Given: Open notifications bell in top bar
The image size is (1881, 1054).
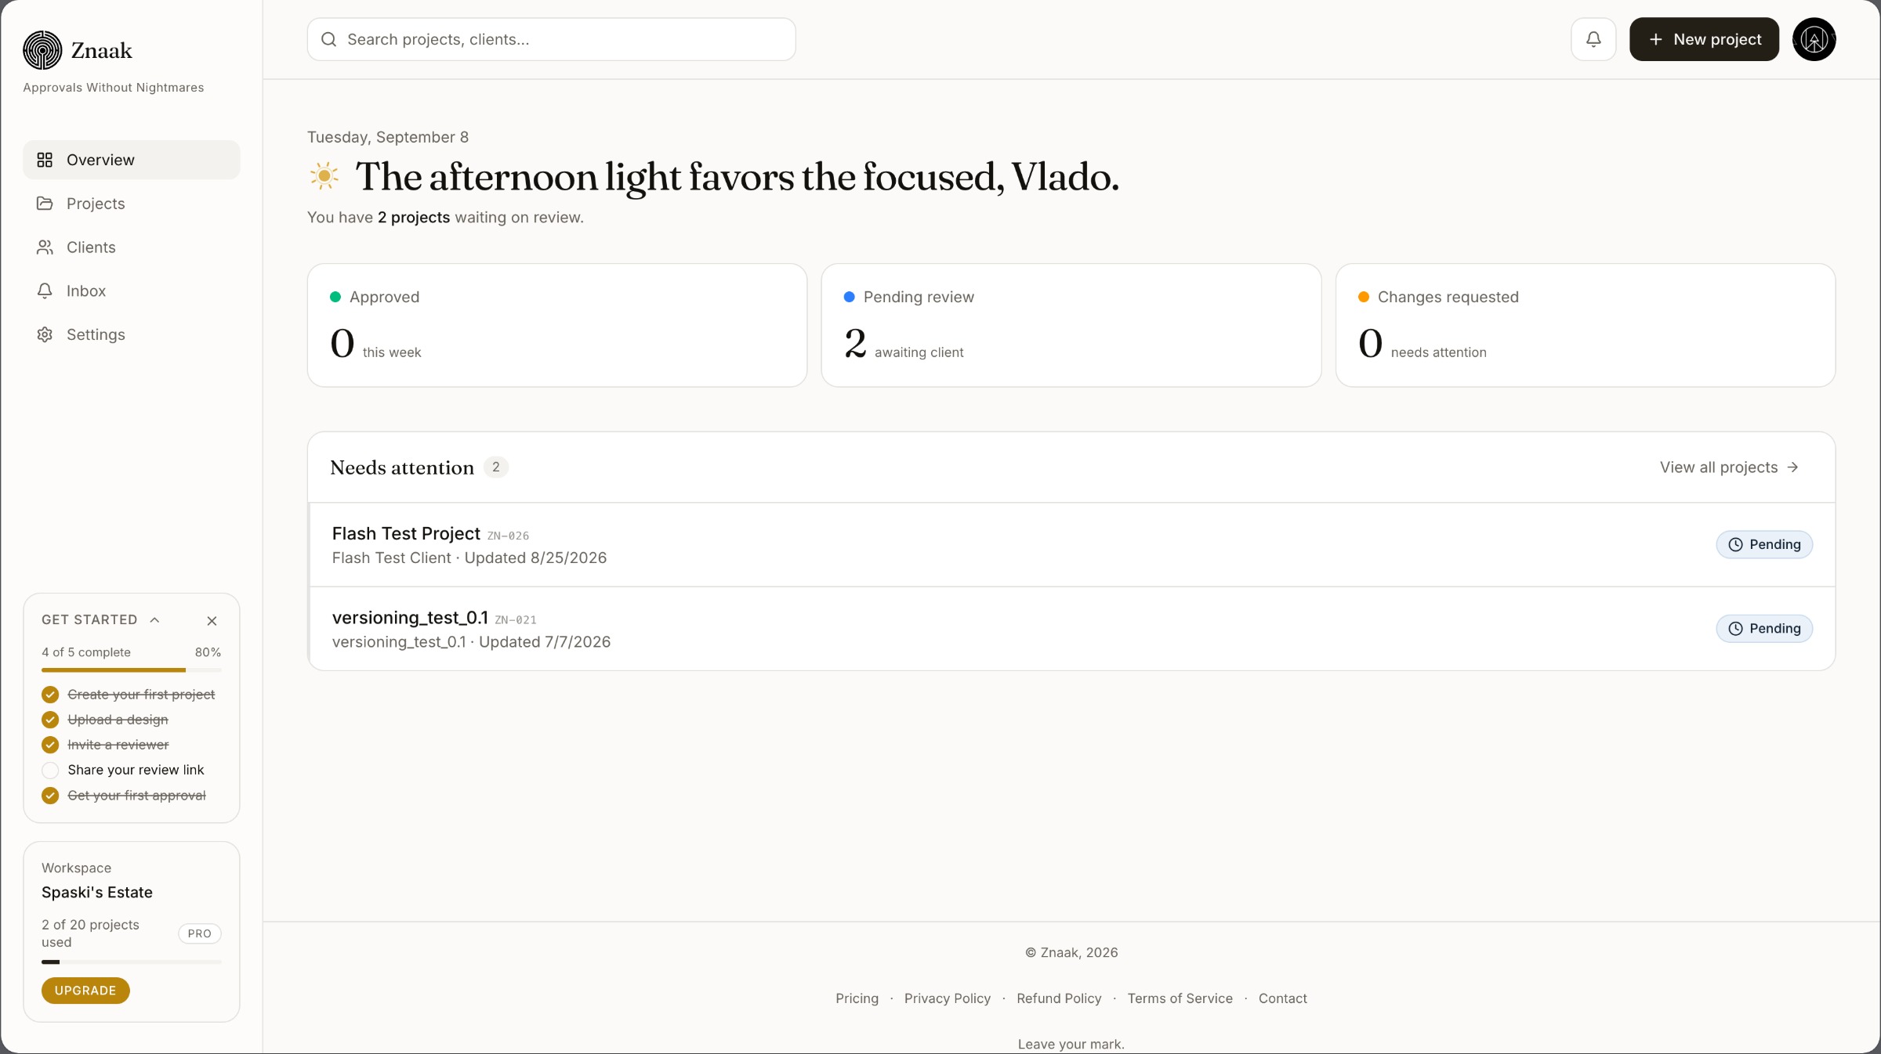Looking at the screenshot, I should (1593, 39).
